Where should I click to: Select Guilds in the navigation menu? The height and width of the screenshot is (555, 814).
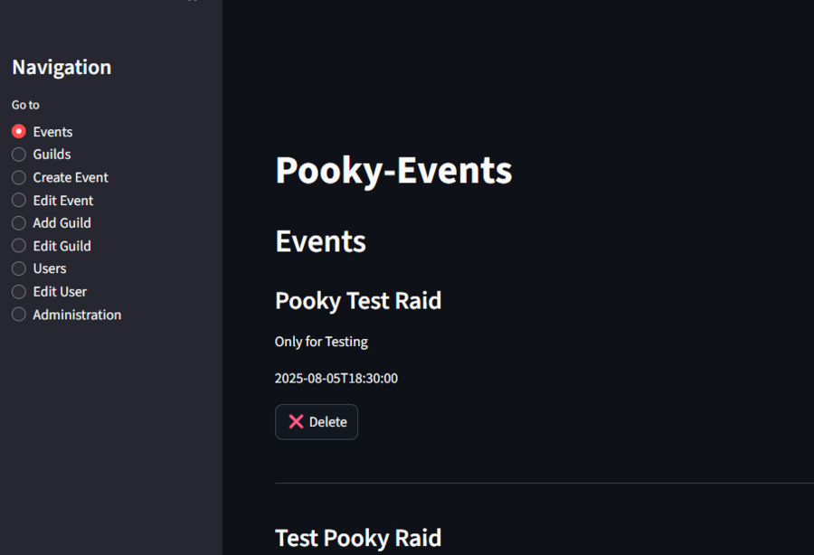point(18,154)
